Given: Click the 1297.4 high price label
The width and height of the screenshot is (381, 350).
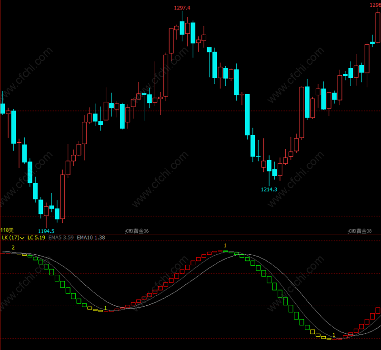Looking at the screenshot, I should tap(182, 8).
